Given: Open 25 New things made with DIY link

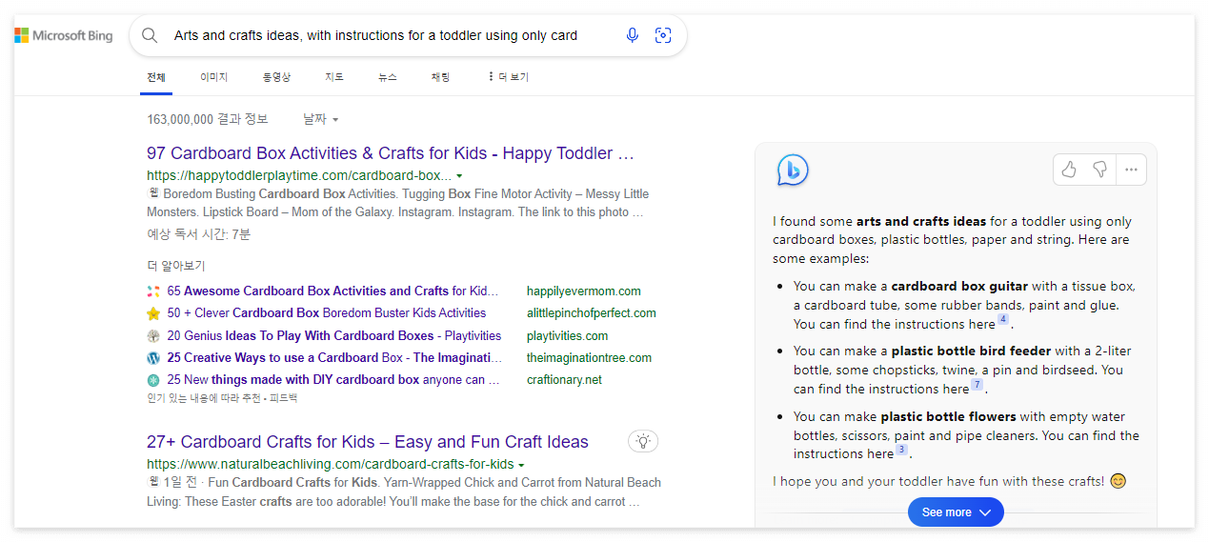Looking at the screenshot, I should pos(333,380).
